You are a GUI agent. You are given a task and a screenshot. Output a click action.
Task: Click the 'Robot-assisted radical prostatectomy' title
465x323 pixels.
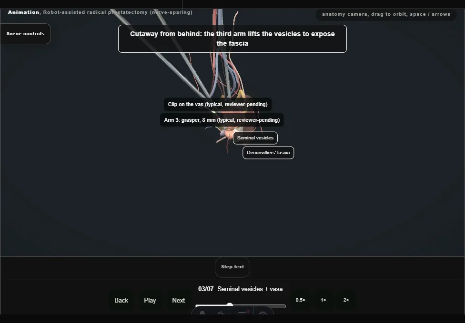[118, 12]
